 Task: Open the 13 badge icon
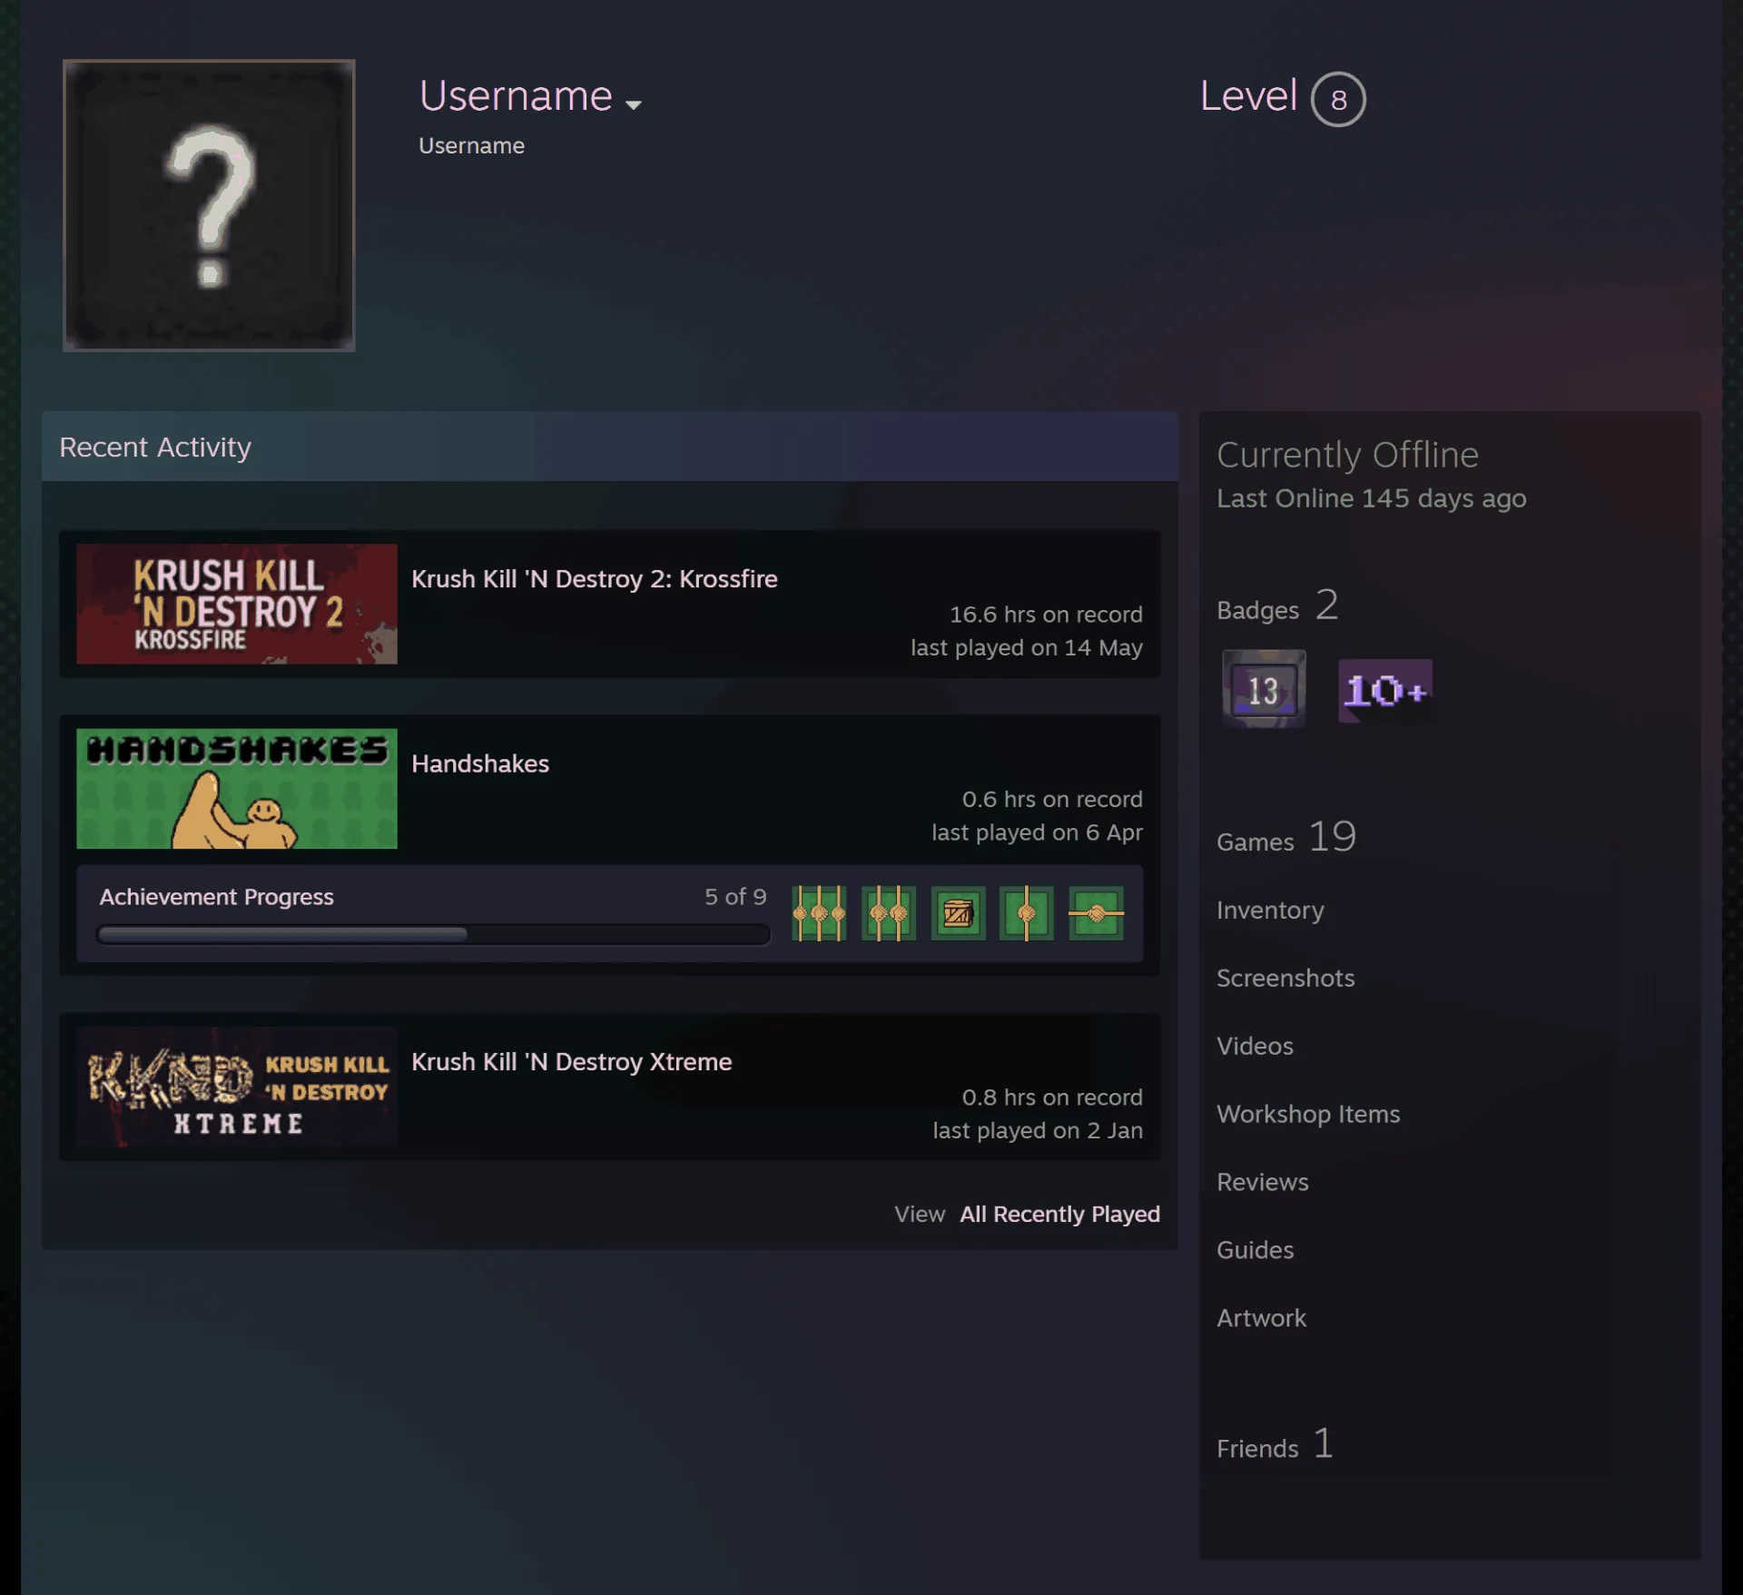pyautogui.click(x=1264, y=689)
